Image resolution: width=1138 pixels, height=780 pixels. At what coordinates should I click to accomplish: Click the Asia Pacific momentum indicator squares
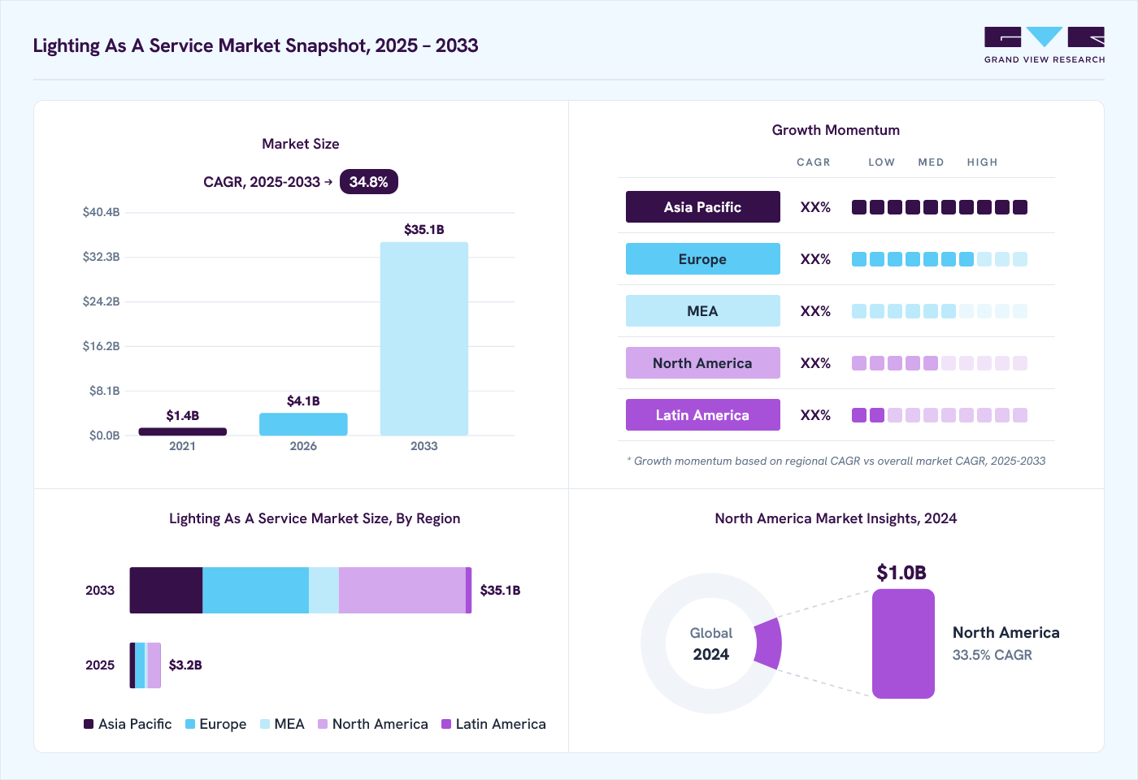[940, 207]
